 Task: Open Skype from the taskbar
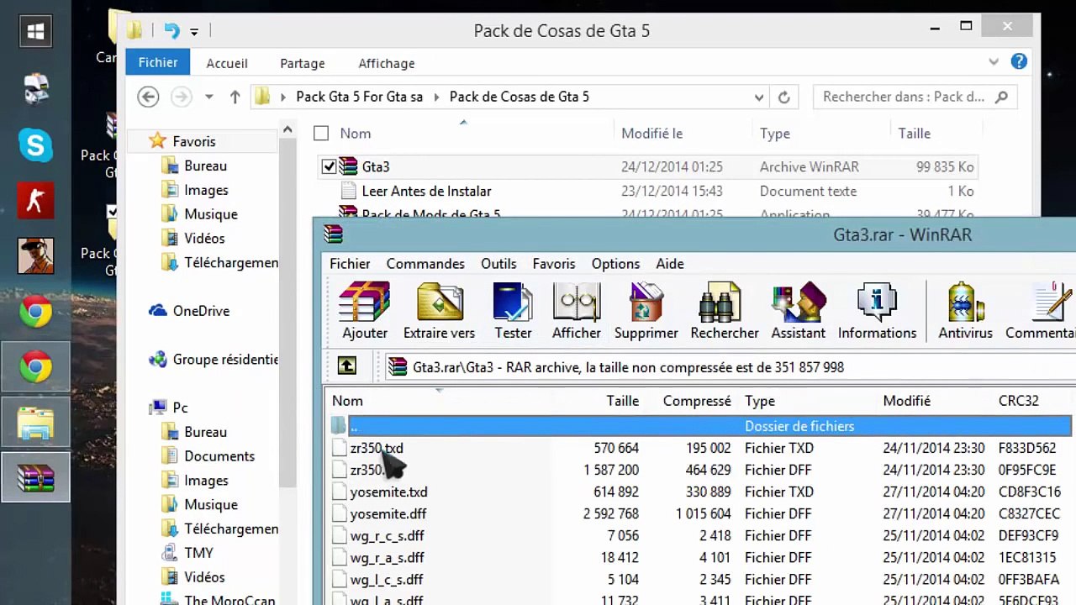tap(35, 146)
